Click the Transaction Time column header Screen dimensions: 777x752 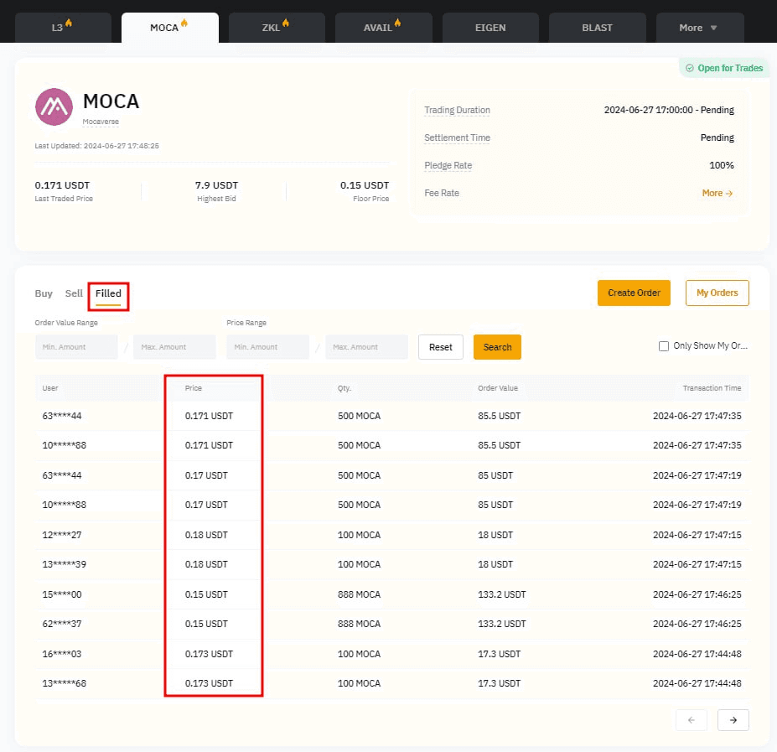tap(712, 388)
